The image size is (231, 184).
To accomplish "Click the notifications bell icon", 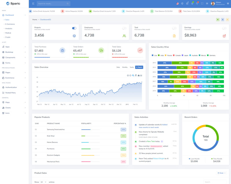I will pos(192,3).
